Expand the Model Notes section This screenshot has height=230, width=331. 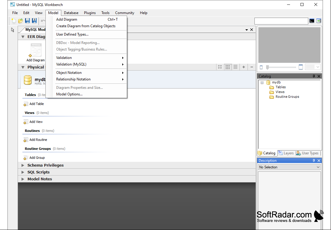23,179
